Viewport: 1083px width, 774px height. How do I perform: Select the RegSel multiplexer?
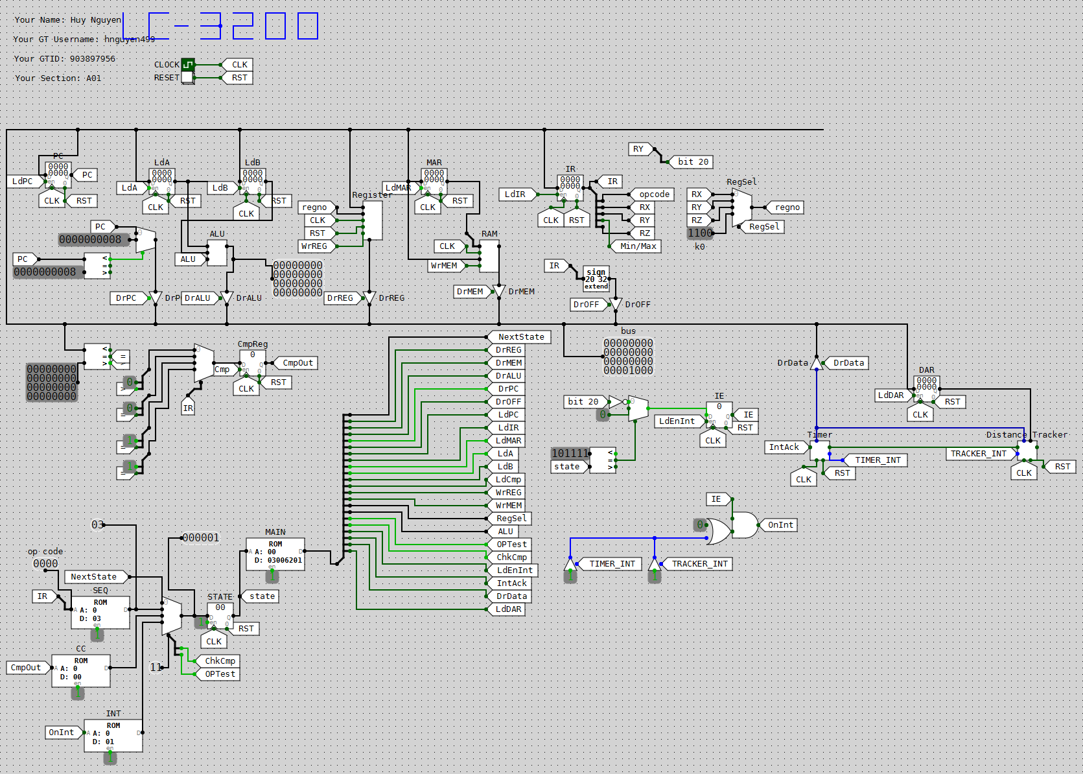pos(742,209)
